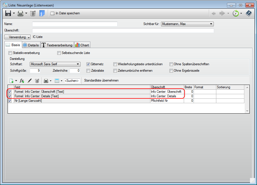257x185 pixels.
Task: Click the floppy disk save icon
Action: pyautogui.click(x=8, y=13)
